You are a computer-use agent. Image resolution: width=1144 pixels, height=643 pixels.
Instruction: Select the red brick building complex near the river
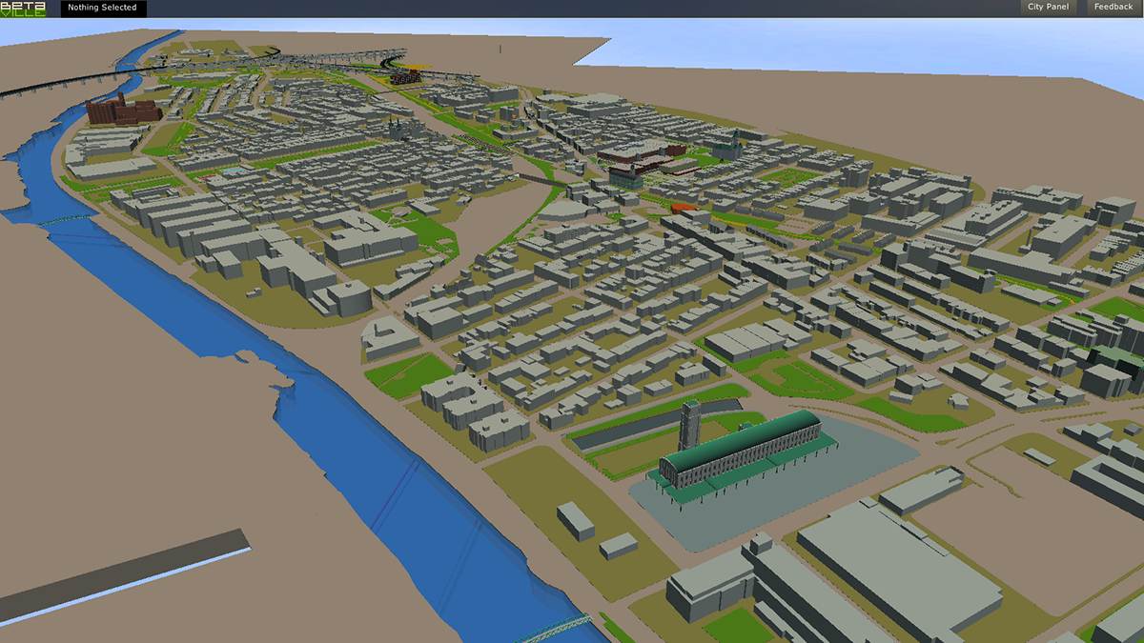122,110
